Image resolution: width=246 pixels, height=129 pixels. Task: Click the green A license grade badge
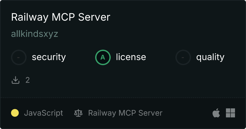coord(103,57)
